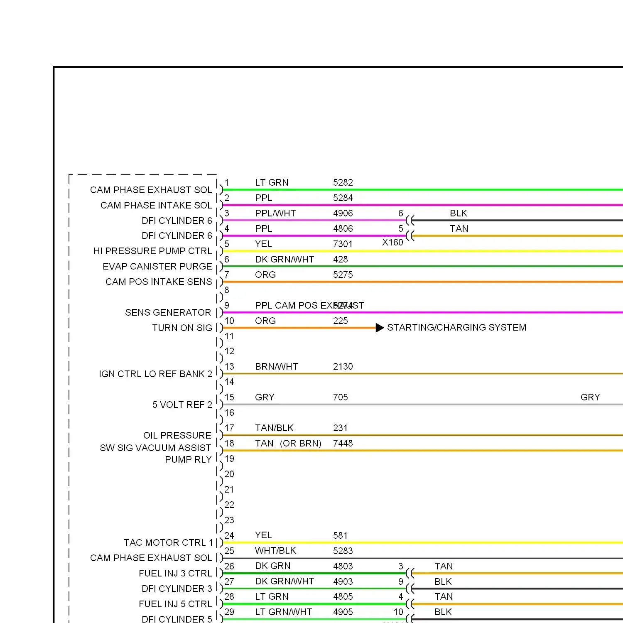Click circuit number 7448

343,443
